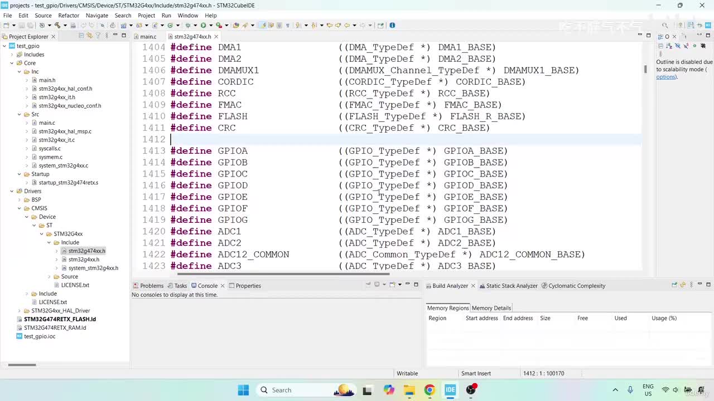Expand the Includes node
The width and height of the screenshot is (714, 401).
point(12,55)
